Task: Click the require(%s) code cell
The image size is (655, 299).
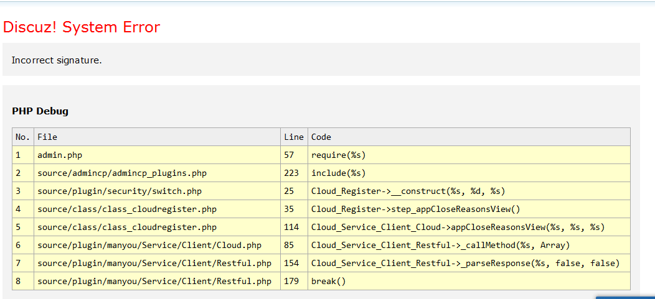Action: (338, 155)
